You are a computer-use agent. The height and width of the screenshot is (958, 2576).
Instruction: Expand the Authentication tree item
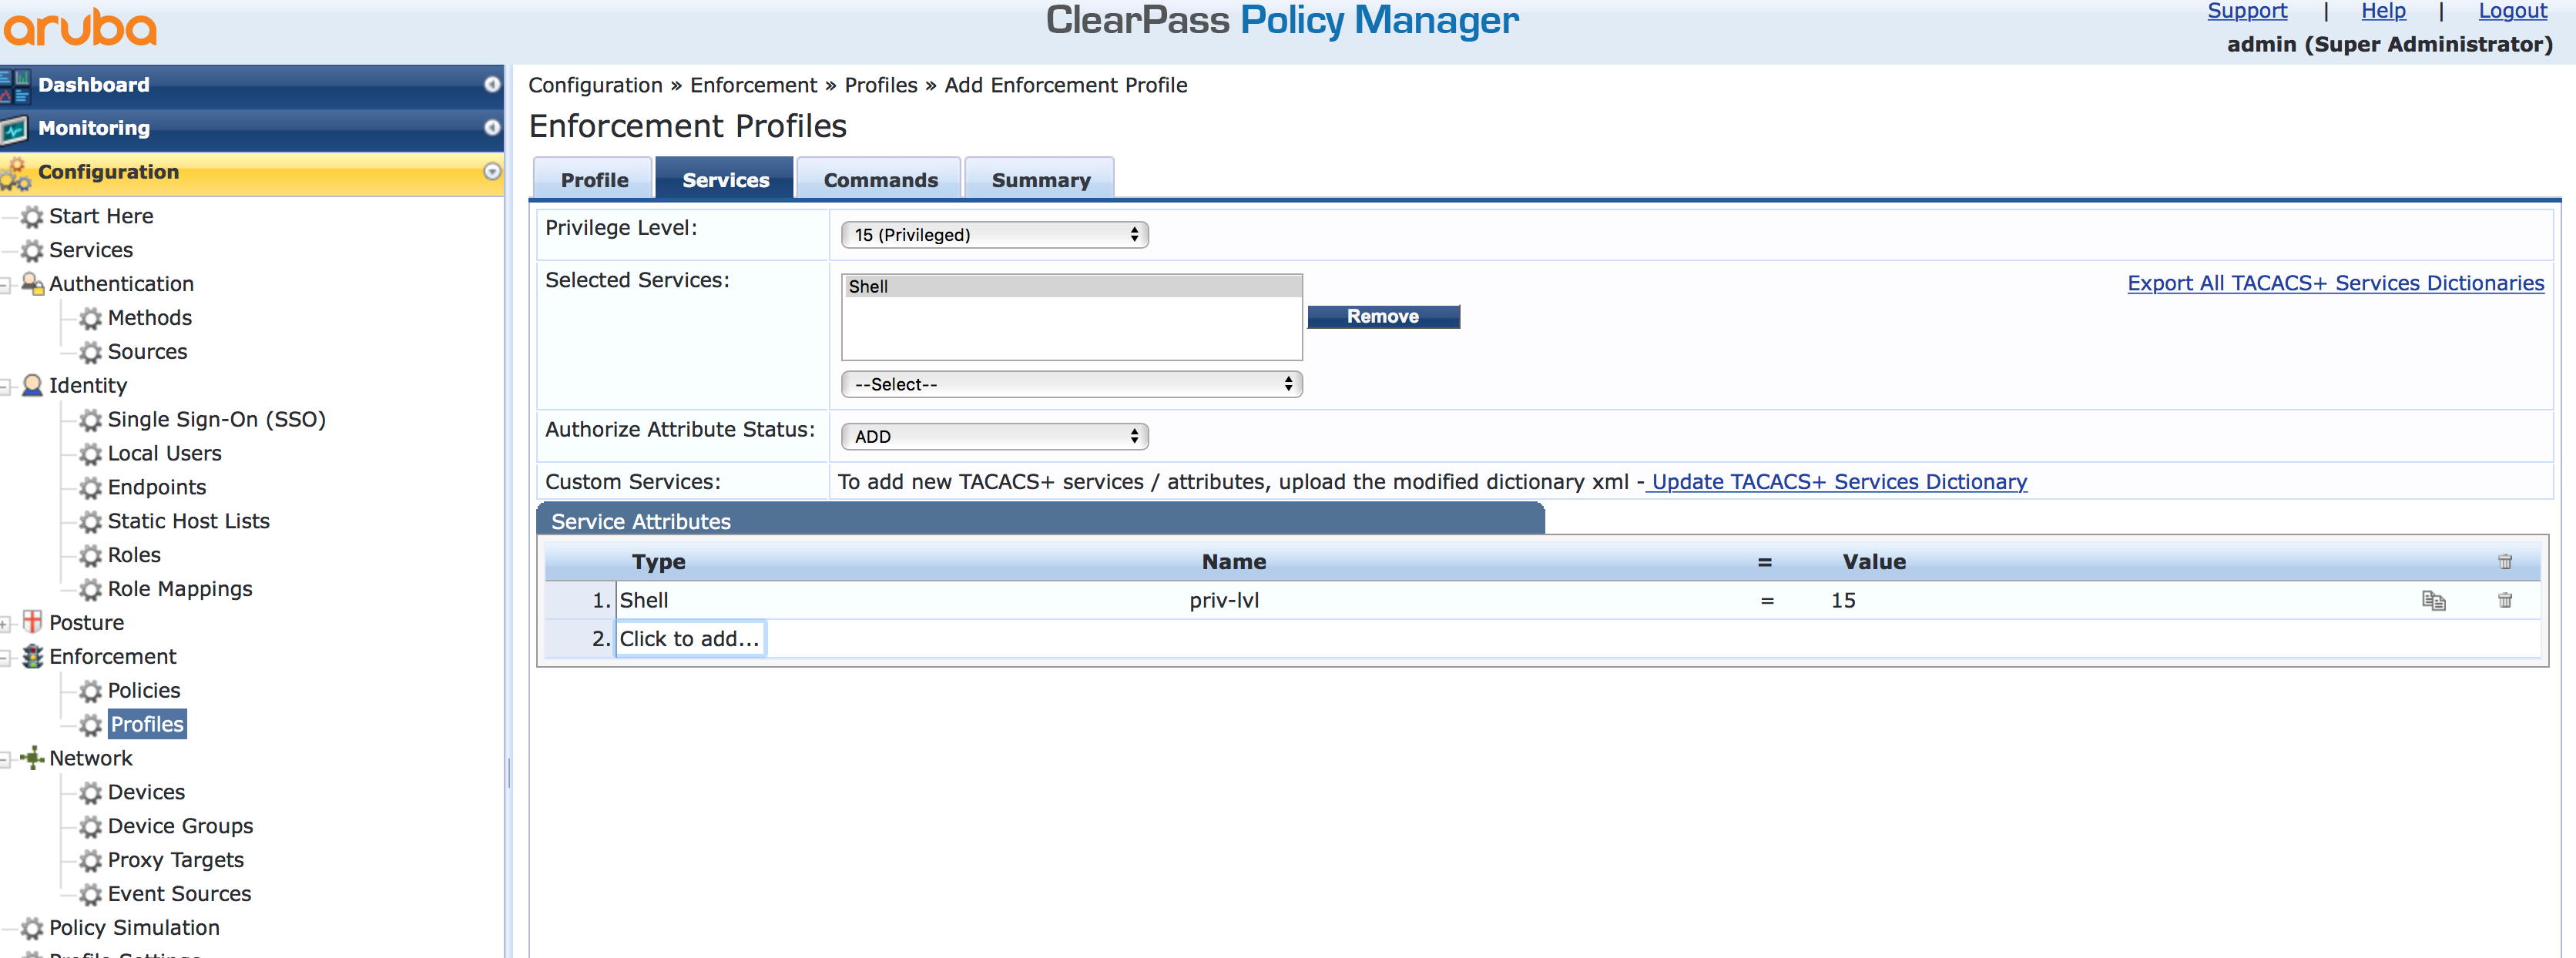[x=5, y=284]
